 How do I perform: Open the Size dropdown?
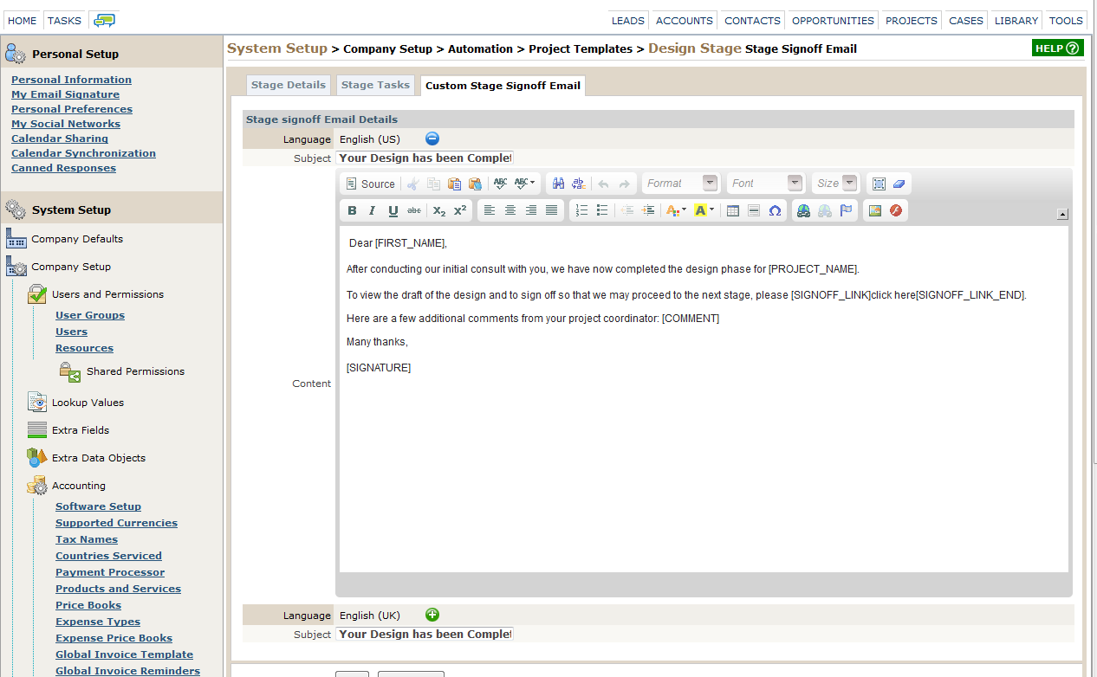[836, 184]
